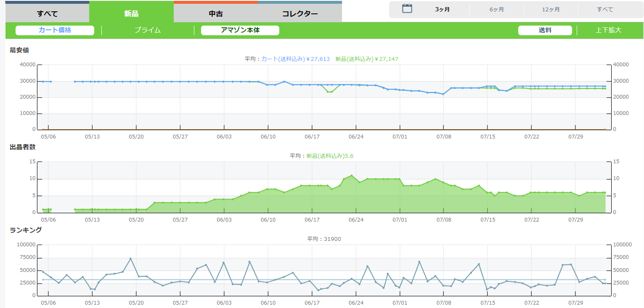
Task: Select the 新品 tab
Action: 131,13
